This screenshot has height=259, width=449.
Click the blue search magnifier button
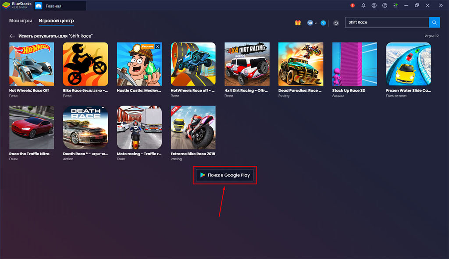435,22
